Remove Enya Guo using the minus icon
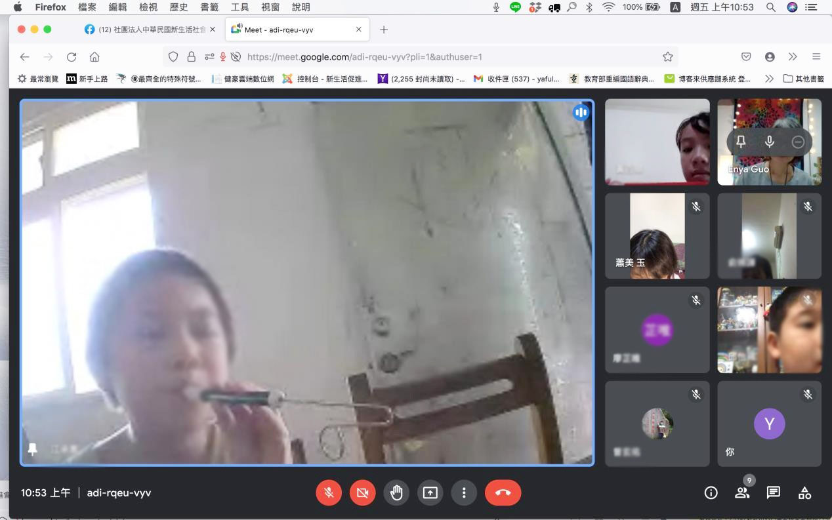832x520 pixels. click(798, 142)
